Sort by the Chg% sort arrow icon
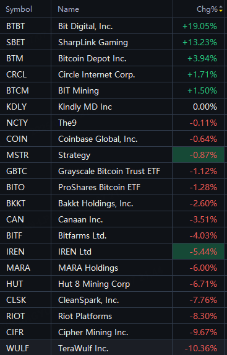The width and height of the screenshot is (227, 355). (x=221, y=9)
